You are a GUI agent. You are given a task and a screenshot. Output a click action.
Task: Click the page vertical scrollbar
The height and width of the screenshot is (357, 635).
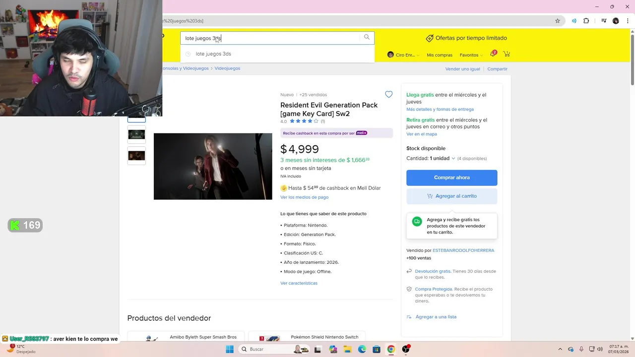pos(632,59)
